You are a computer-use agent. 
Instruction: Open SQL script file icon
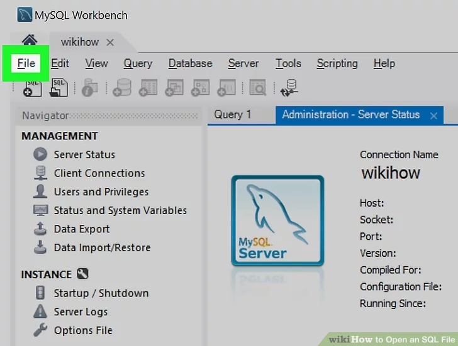[59, 88]
